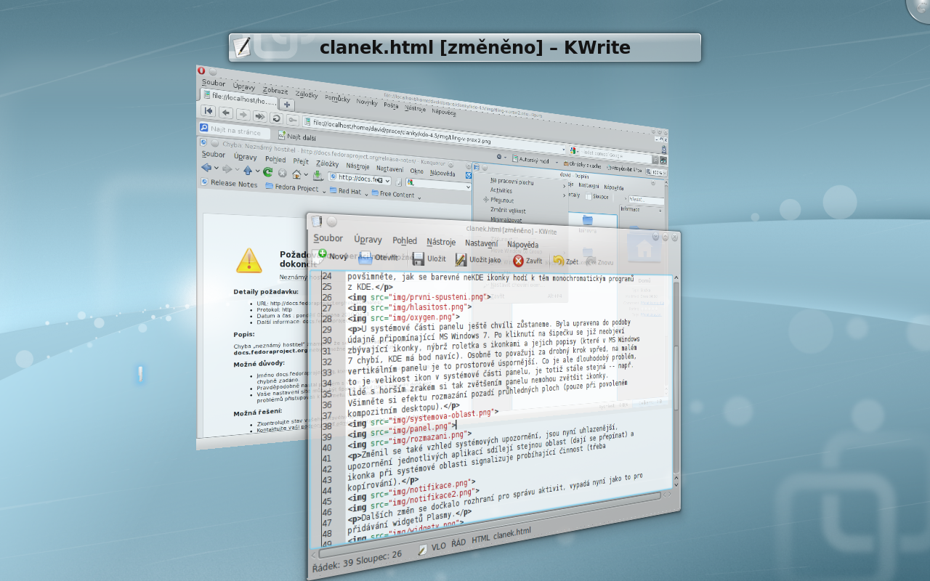Click Konqueror's green reload icon

[x=267, y=172]
